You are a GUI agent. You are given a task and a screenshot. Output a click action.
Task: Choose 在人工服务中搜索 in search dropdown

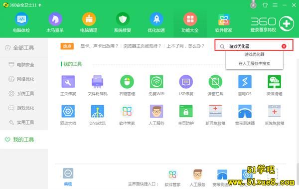click(x=254, y=63)
